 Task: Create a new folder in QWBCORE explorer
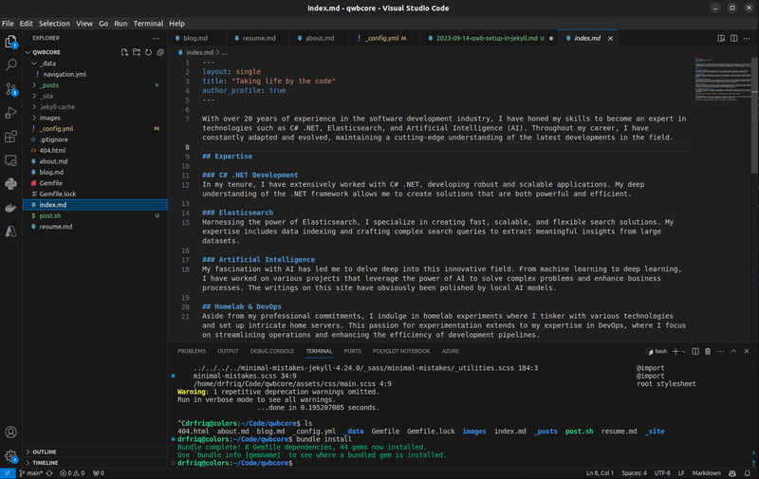pos(137,52)
